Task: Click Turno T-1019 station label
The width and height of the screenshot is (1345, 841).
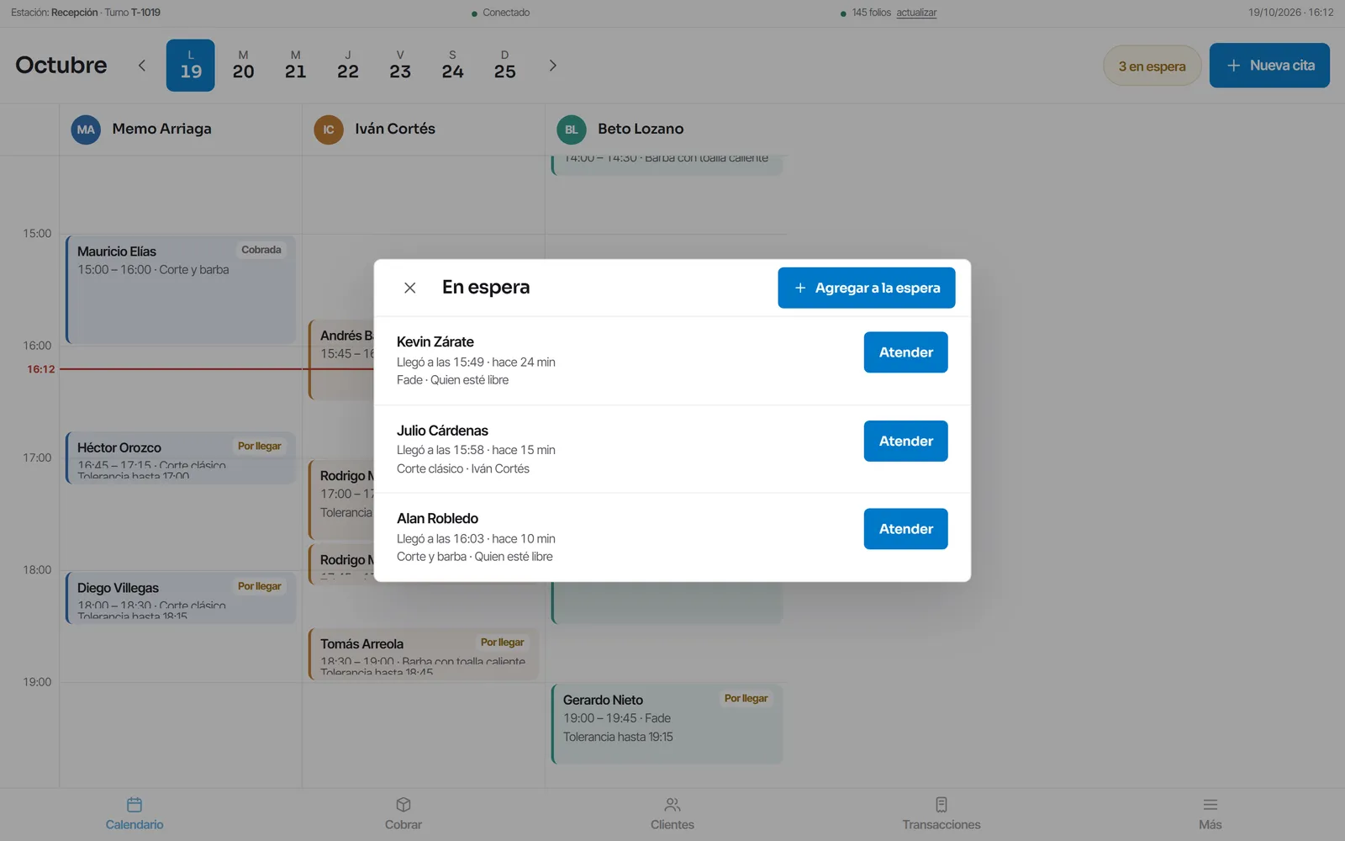Action: (x=132, y=13)
